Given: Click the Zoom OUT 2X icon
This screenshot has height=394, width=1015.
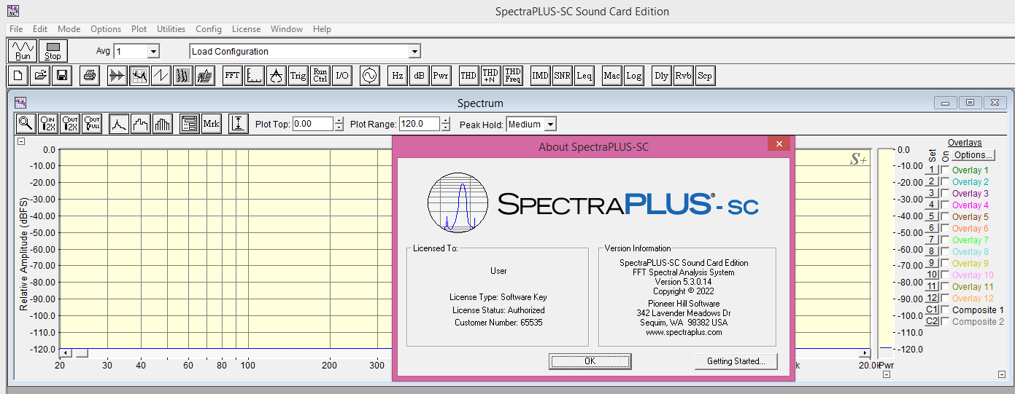Looking at the screenshot, I should pos(70,124).
